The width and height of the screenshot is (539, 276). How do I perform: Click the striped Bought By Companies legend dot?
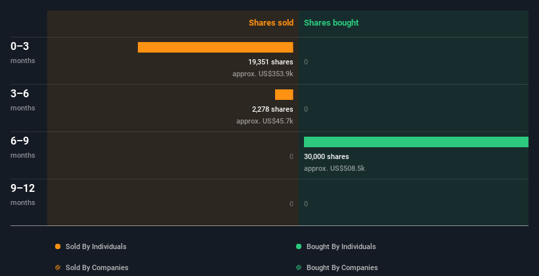click(299, 267)
